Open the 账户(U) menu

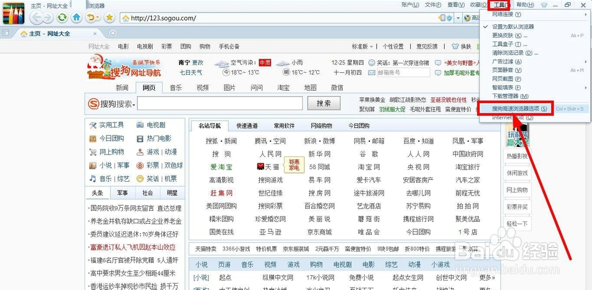tap(410, 5)
